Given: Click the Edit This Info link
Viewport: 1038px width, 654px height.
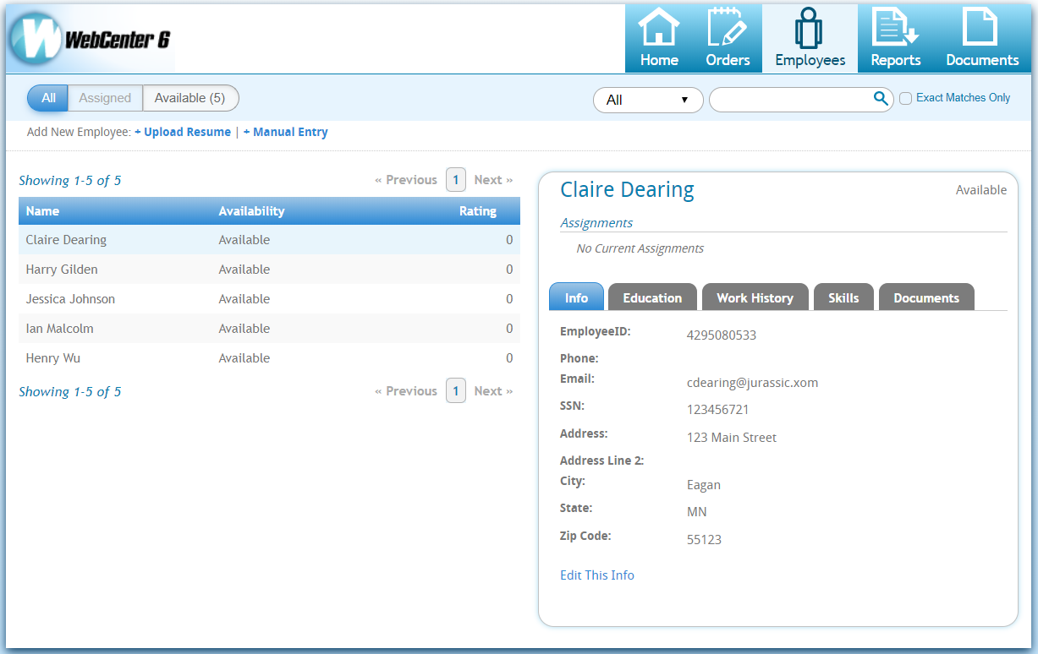Looking at the screenshot, I should [597, 575].
